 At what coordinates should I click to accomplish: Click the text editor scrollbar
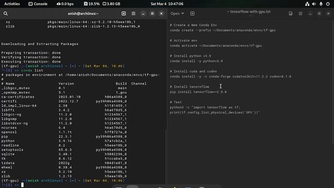(x=332, y=83)
